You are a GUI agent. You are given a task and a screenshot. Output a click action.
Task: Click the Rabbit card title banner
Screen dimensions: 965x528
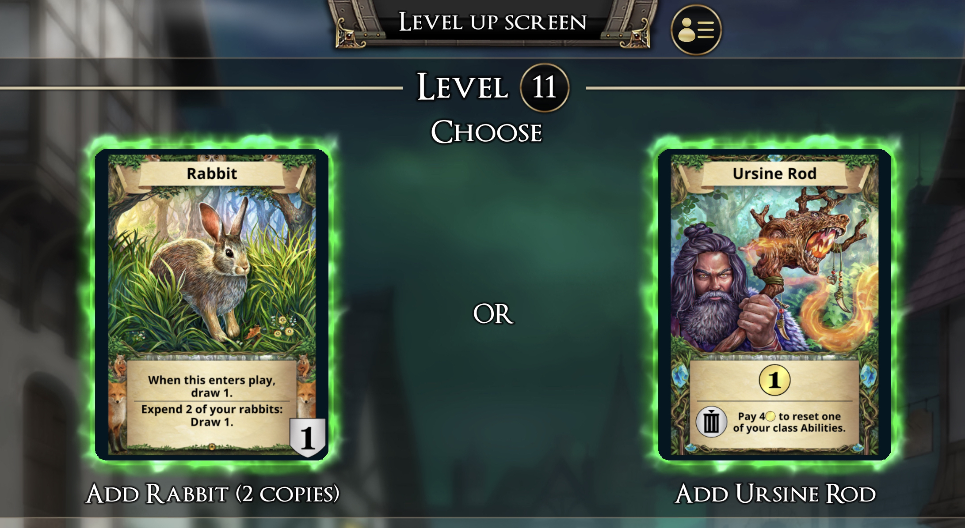click(x=212, y=173)
